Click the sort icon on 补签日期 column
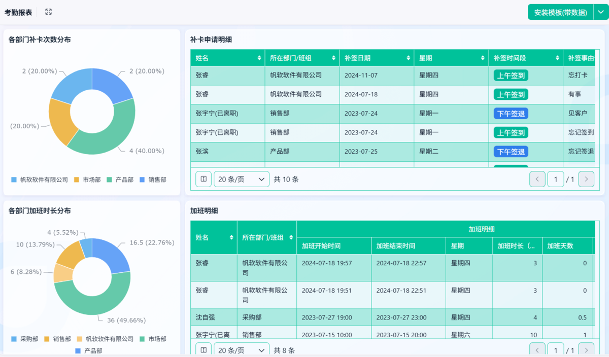This screenshot has height=357, width=609. [408, 58]
